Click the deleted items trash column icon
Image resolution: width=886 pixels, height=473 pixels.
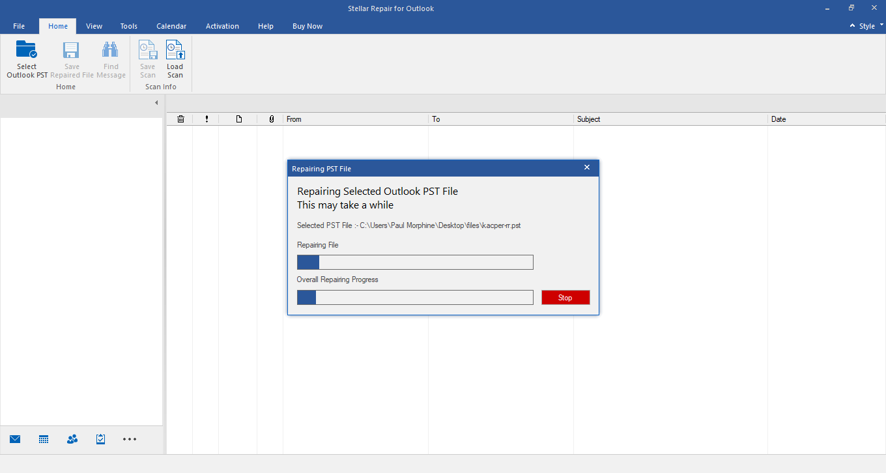[x=180, y=119]
